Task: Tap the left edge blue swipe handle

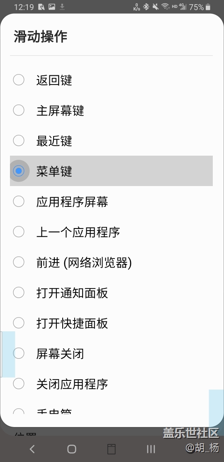Action: click(x=7, y=354)
